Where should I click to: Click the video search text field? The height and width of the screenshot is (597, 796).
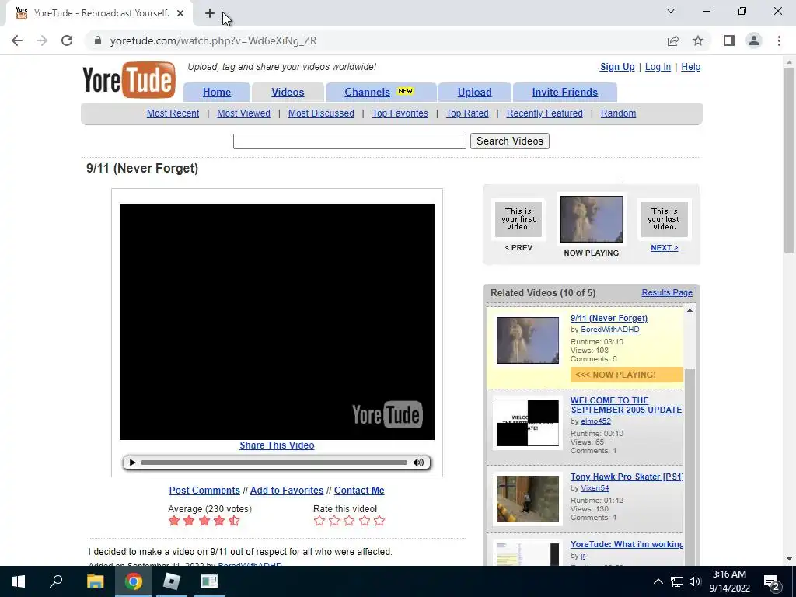pos(350,141)
